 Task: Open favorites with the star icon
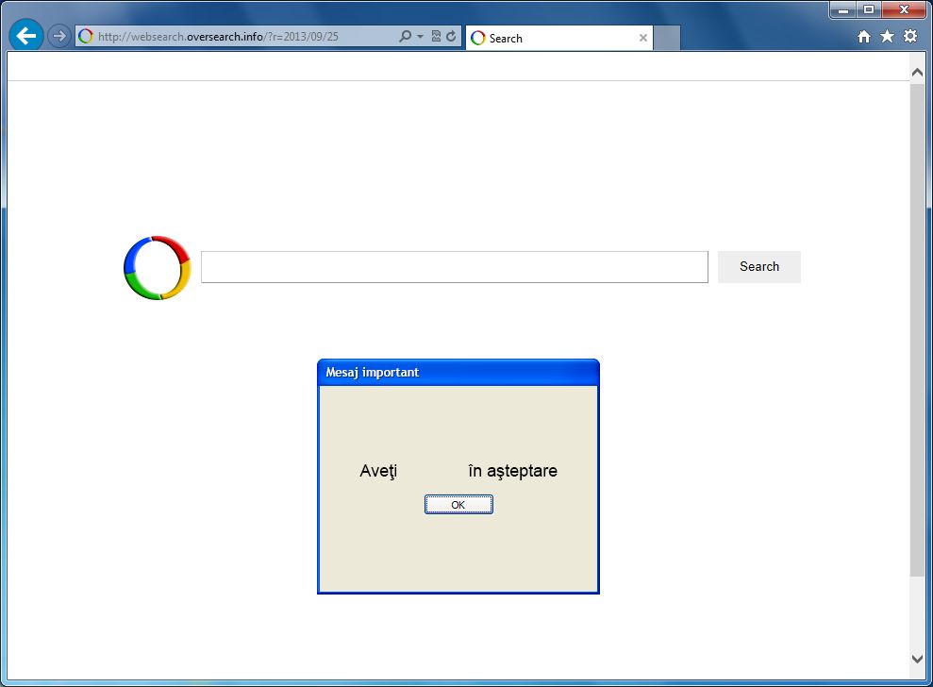point(887,36)
